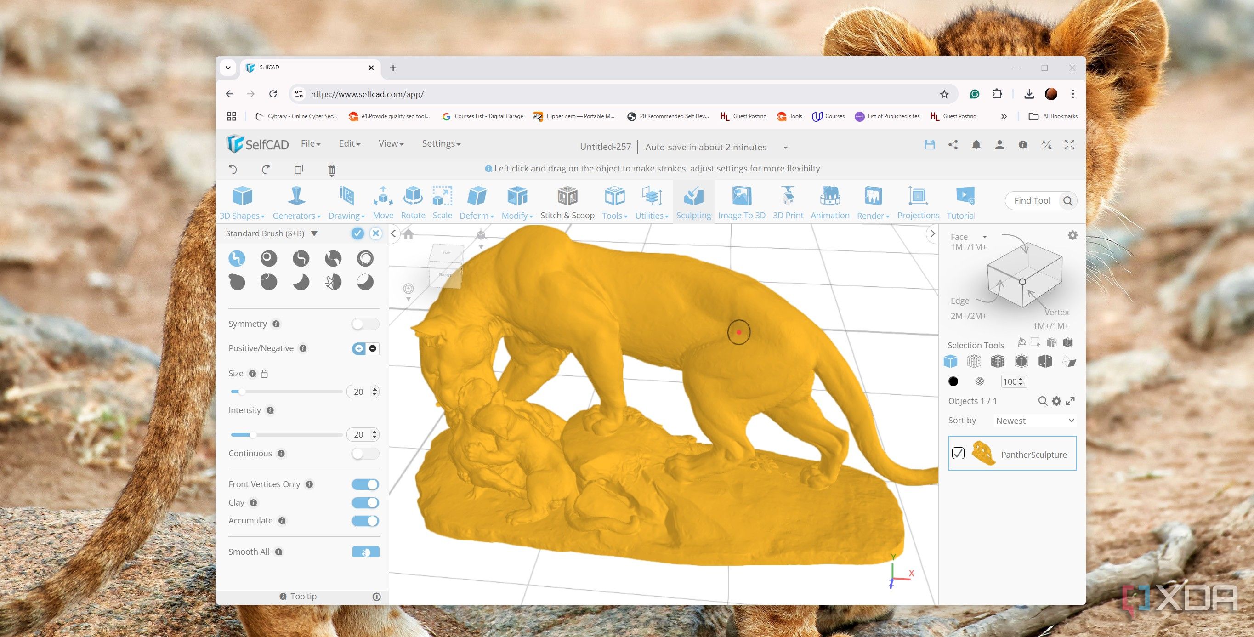Disable the Clay toggle
Image resolution: width=1254 pixels, height=637 pixels.
pos(365,503)
